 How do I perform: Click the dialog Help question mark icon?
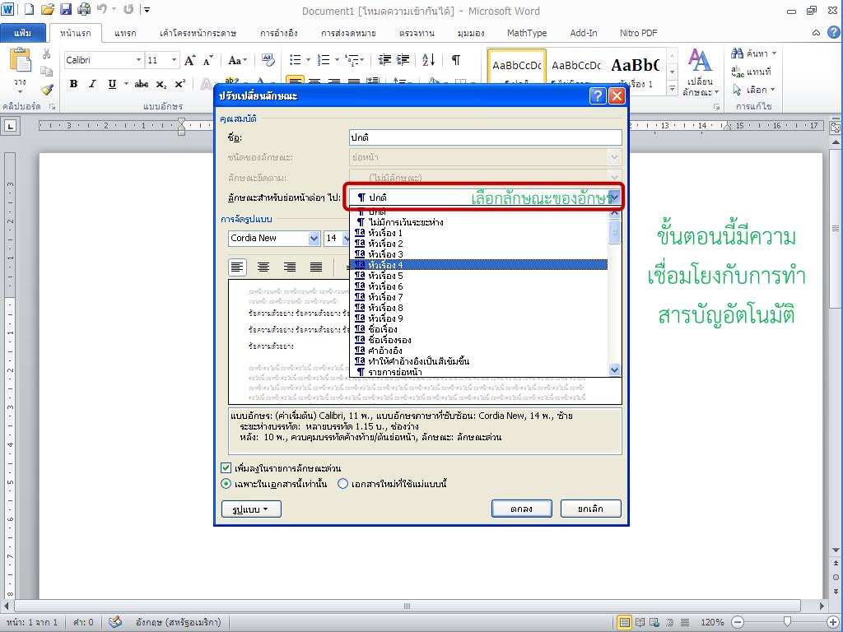click(x=598, y=95)
